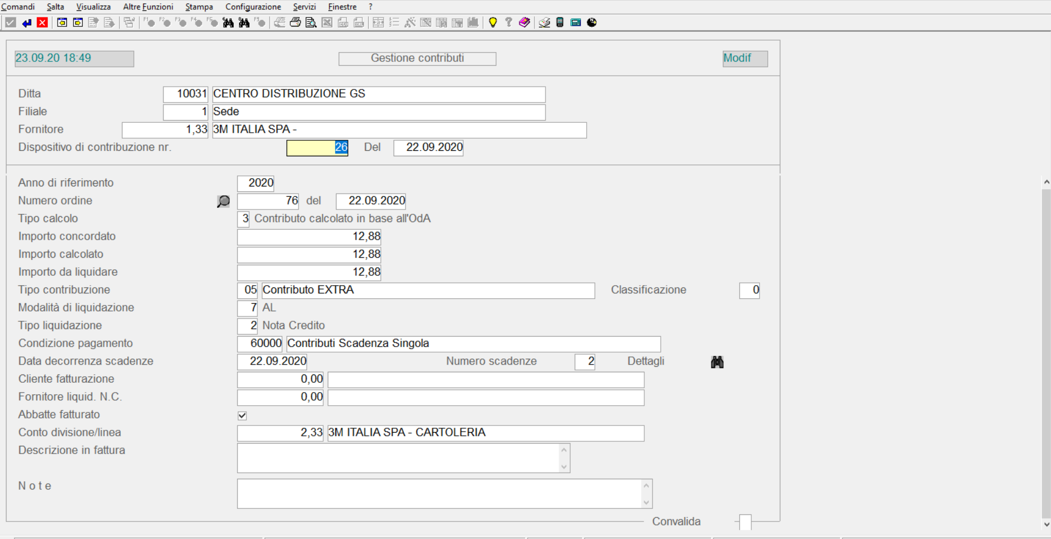
Task: Click the yellow light bulb icon
Action: pos(493,22)
